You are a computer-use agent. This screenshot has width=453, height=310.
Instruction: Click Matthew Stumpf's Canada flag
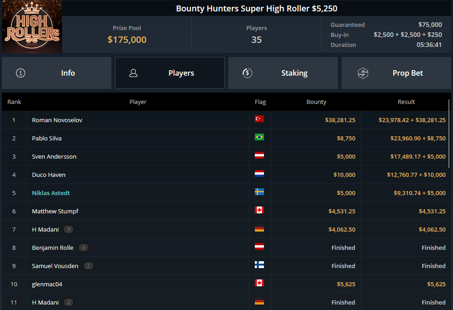click(259, 210)
